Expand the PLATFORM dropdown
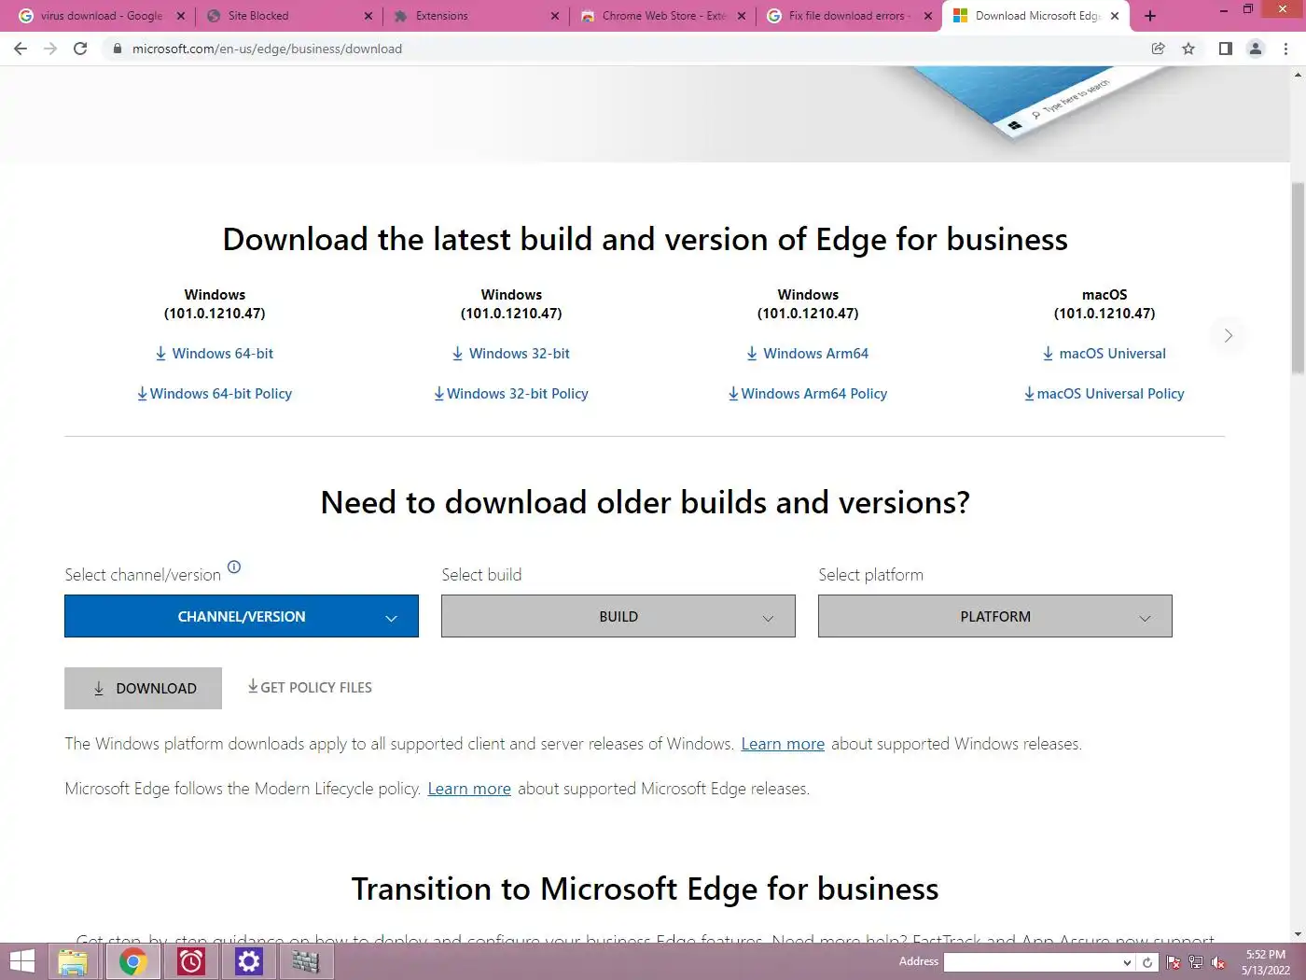This screenshot has width=1306, height=980. [x=995, y=616]
